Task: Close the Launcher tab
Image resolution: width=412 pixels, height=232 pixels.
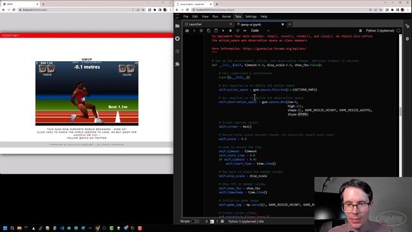Action: point(230,24)
